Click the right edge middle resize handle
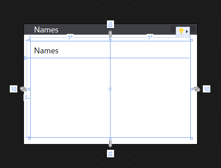 pyautogui.click(x=191, y=89)
